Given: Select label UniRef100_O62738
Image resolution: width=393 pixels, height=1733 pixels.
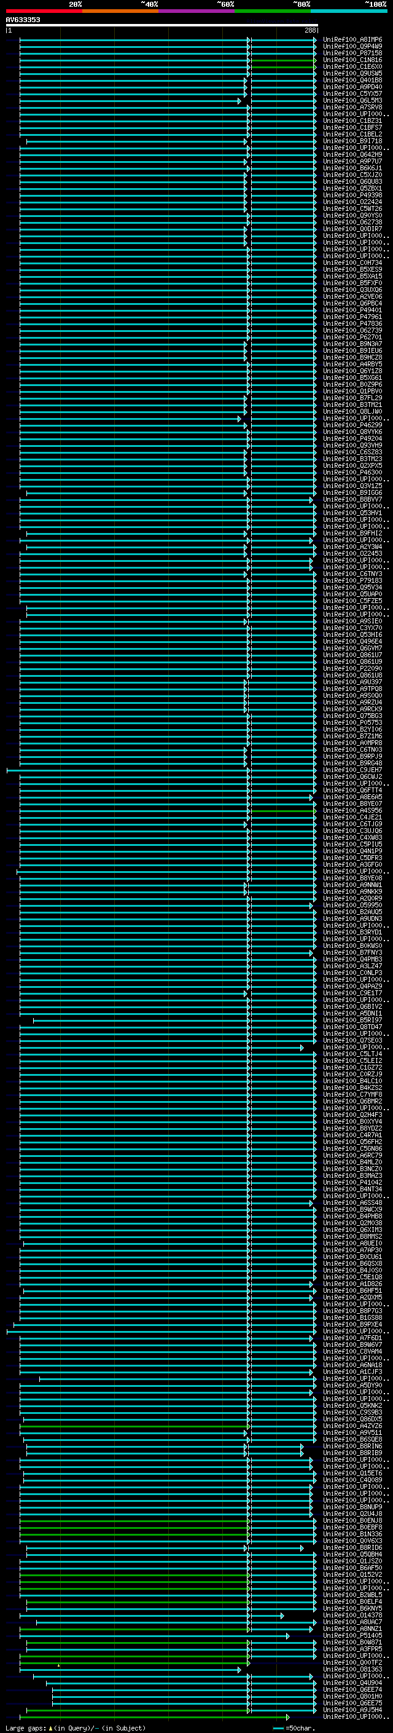Looking at the screenshot, I should (352, 223).
